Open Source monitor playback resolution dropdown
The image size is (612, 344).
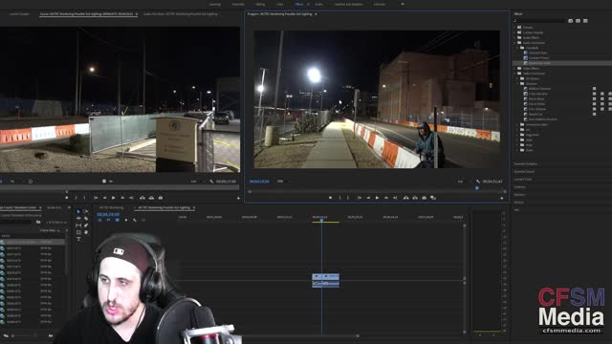pyautogui.click(x=197, y=182)
